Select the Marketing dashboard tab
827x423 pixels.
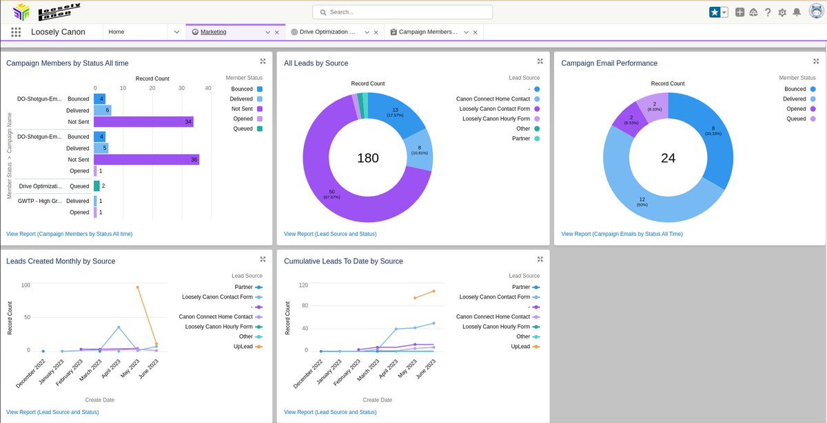coord(214,32)
